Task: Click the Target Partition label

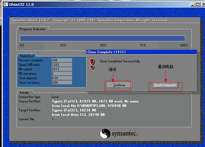Action: point(29,110)
